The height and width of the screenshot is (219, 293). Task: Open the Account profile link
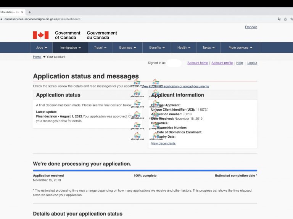[x=222, y=63]
